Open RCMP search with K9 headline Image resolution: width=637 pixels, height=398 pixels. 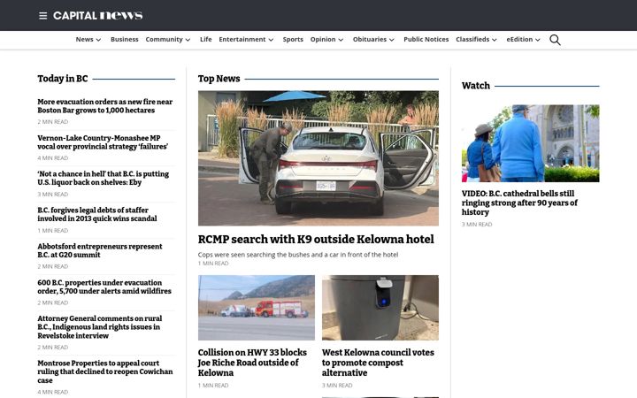tap(316, 239)
